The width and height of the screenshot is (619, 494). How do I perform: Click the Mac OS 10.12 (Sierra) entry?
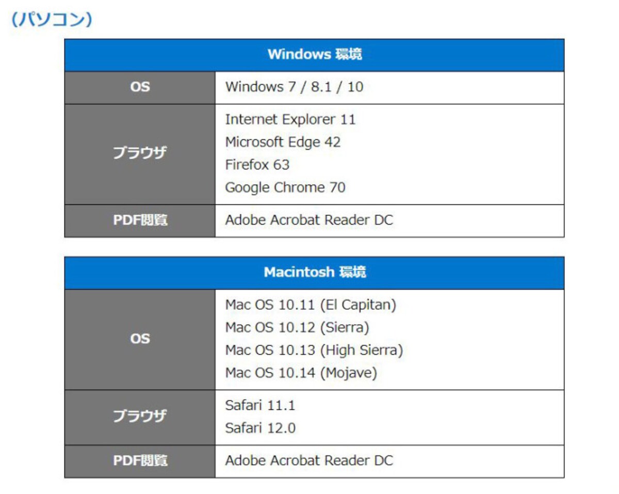pyautogui.click(x=297, y=327)
